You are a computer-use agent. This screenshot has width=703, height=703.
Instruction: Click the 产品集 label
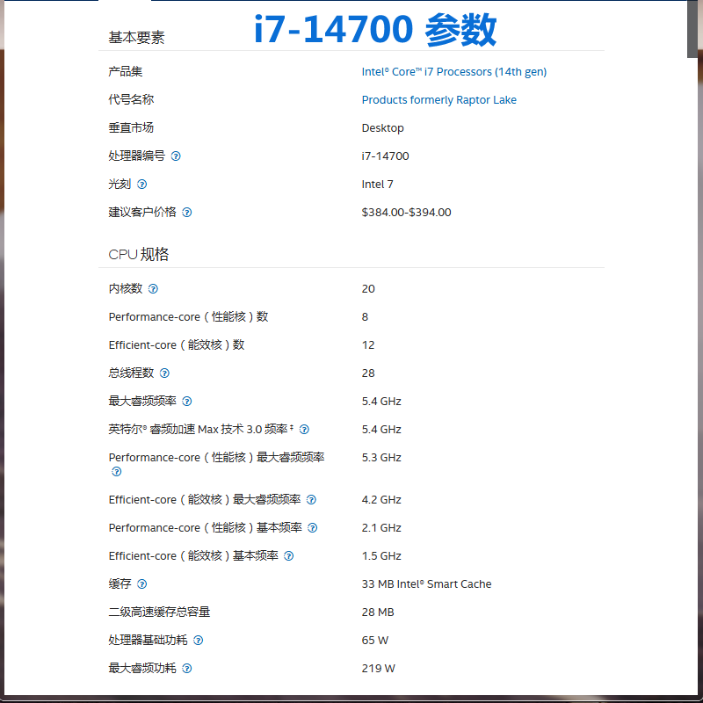coord(125,72)
